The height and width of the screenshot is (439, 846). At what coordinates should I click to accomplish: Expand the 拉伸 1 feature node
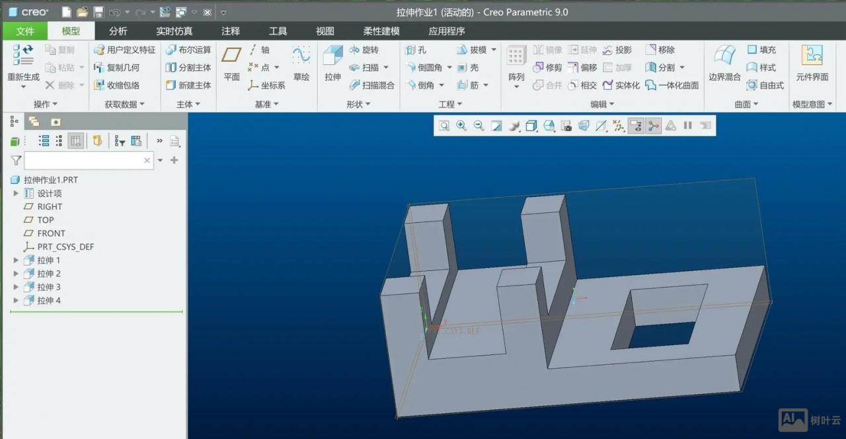click(17, 260)
